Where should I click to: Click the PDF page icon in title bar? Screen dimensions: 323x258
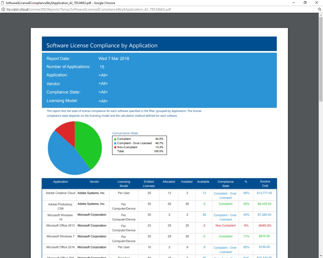click(3, 3)
